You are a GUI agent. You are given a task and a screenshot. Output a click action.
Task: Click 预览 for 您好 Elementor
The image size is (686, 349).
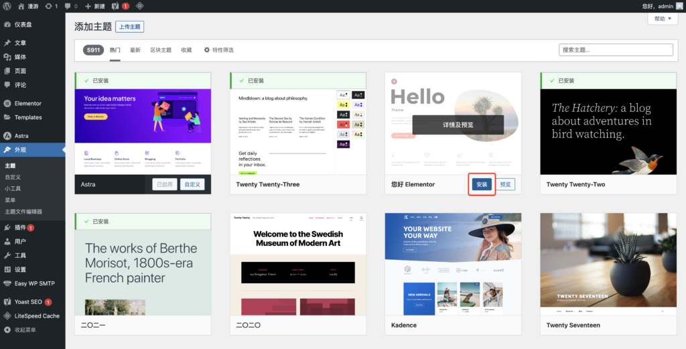(505, 185)
